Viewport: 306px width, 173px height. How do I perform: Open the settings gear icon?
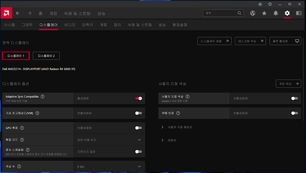287,13
